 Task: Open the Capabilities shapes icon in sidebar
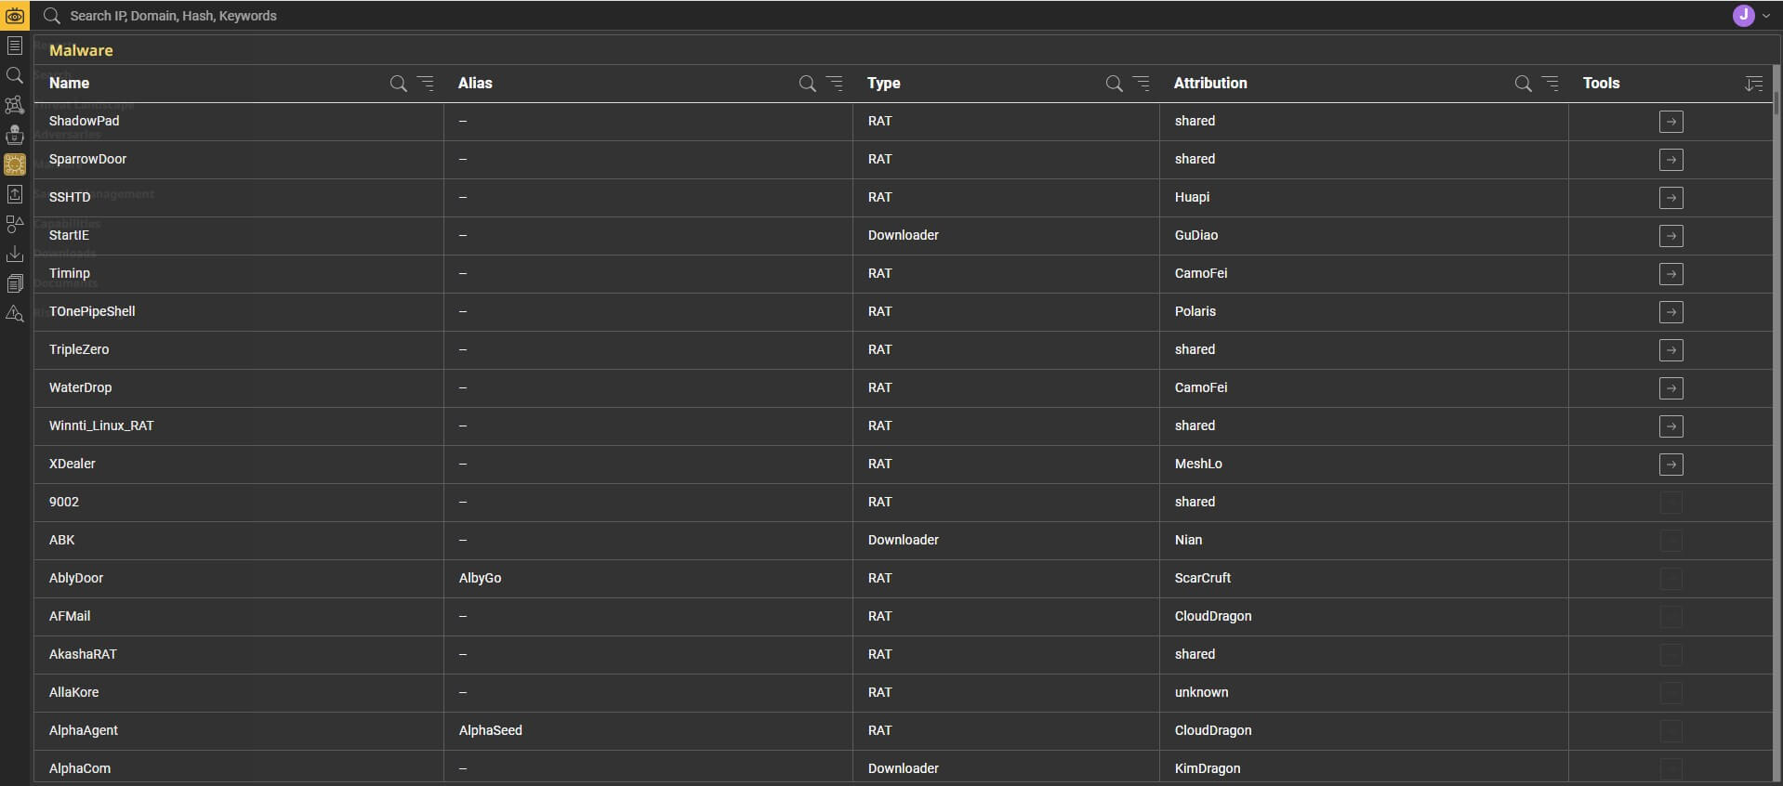[x=15, y=224]
